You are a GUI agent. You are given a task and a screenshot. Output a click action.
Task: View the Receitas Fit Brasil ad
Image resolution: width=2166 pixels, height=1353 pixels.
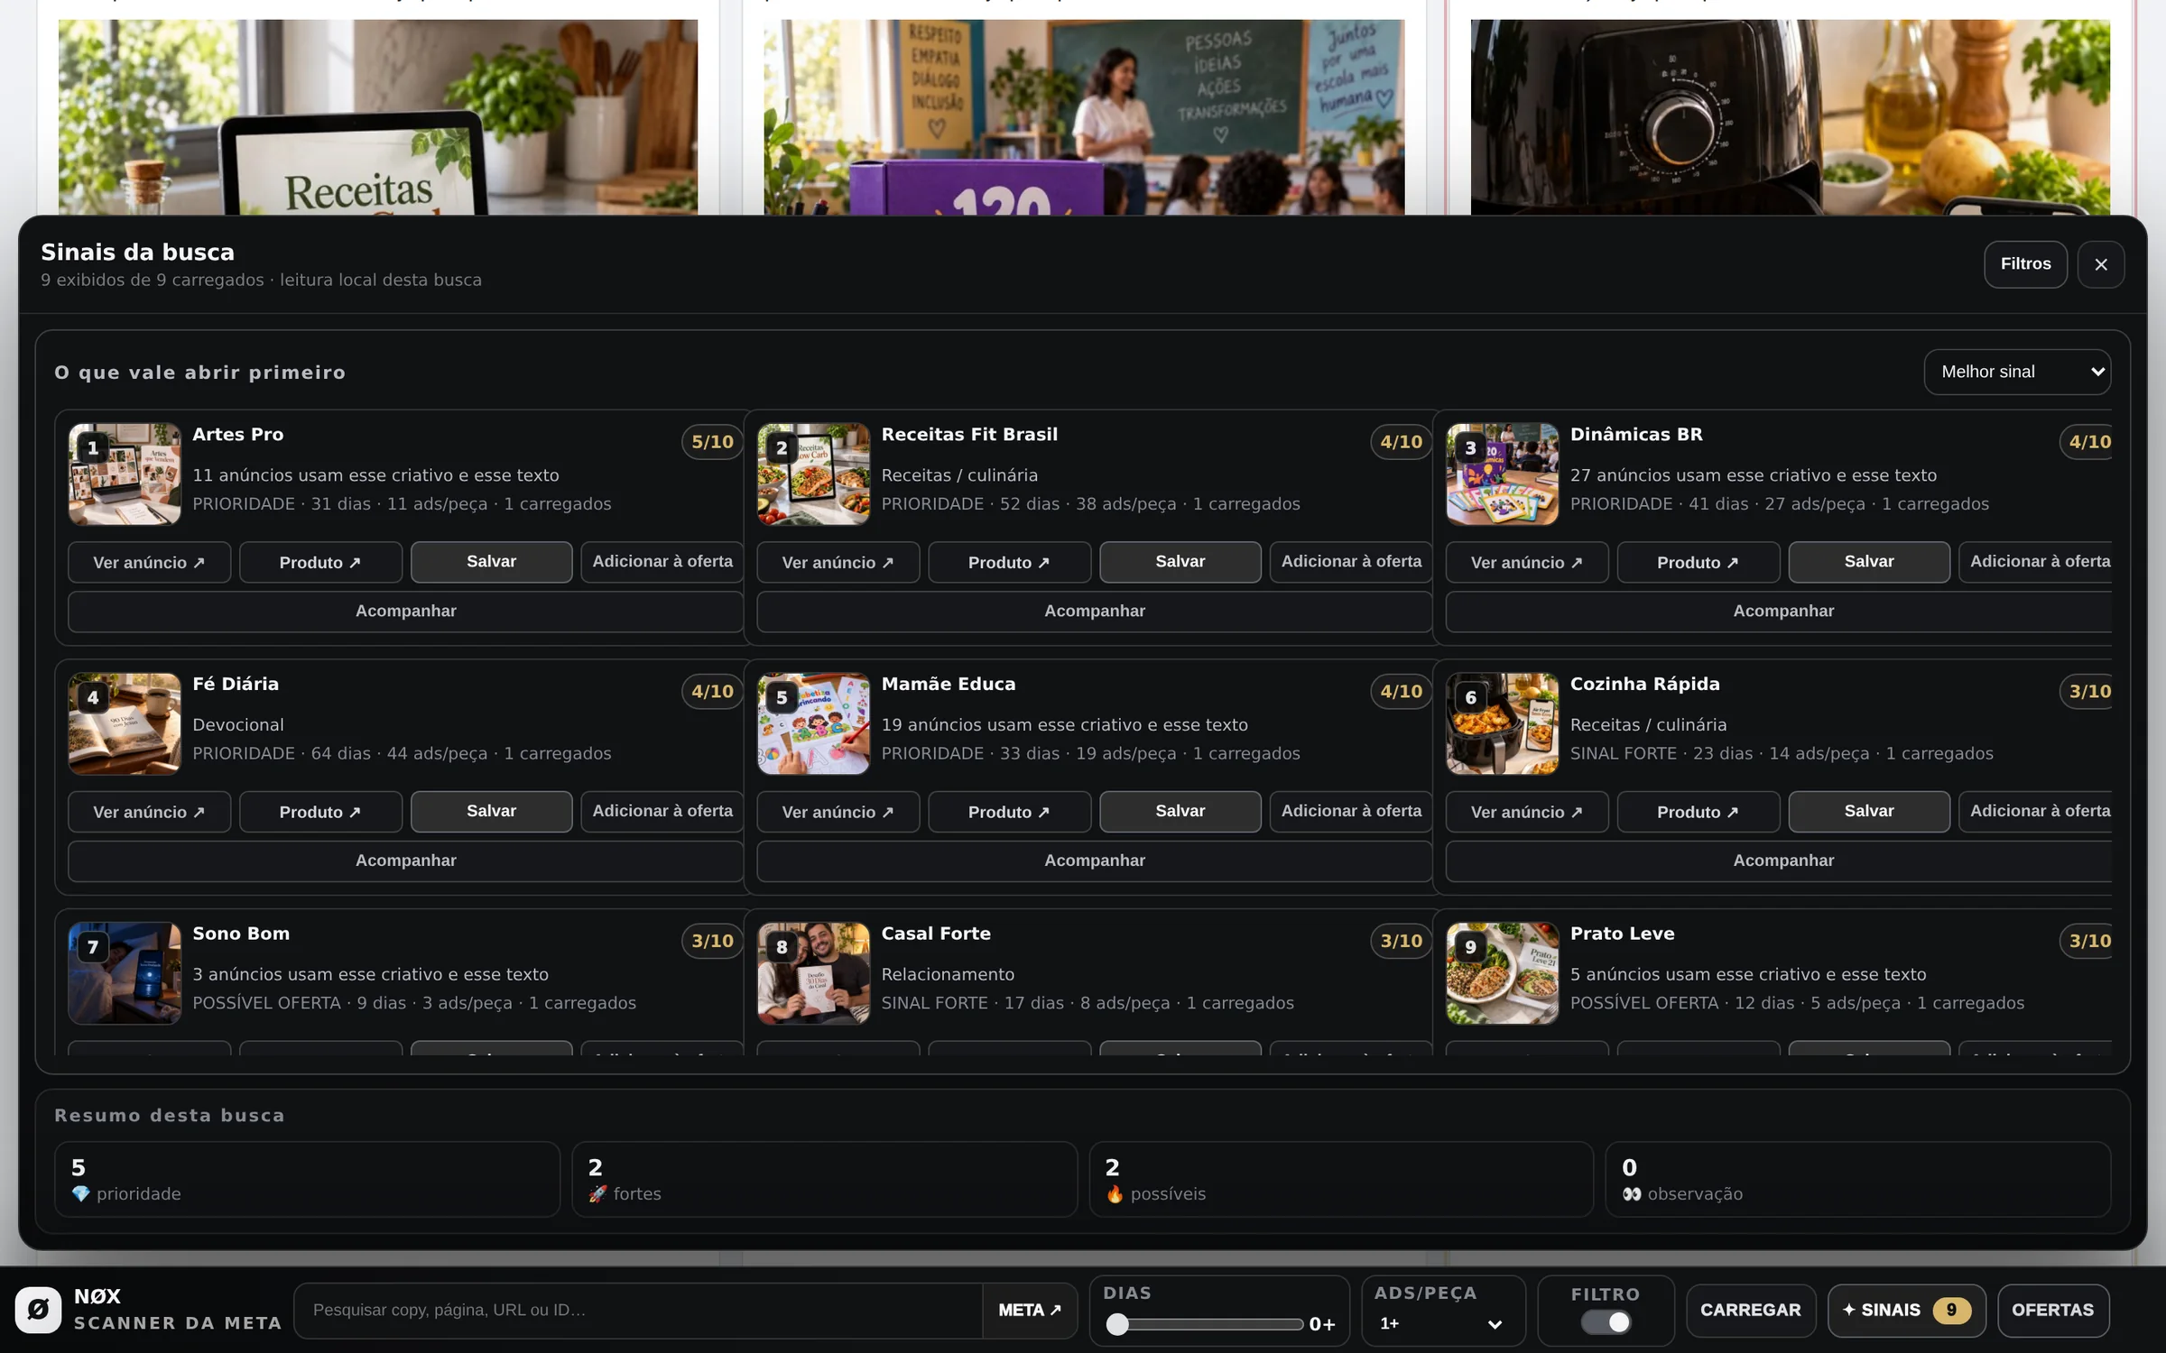click(x=838, y=562)
